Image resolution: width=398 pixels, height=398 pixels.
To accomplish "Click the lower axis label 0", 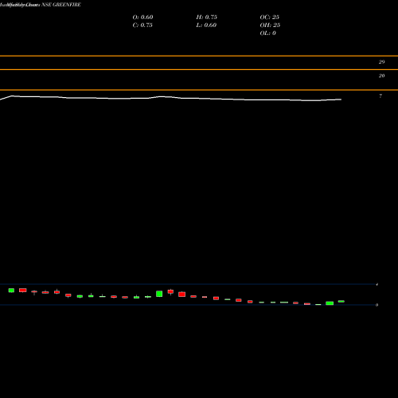I will [x=377, y=305].
